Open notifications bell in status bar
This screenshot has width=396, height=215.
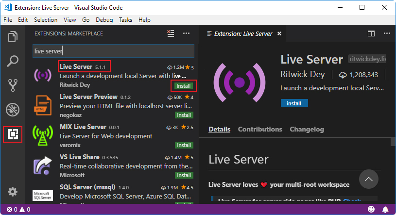click(x=385, y=210)
